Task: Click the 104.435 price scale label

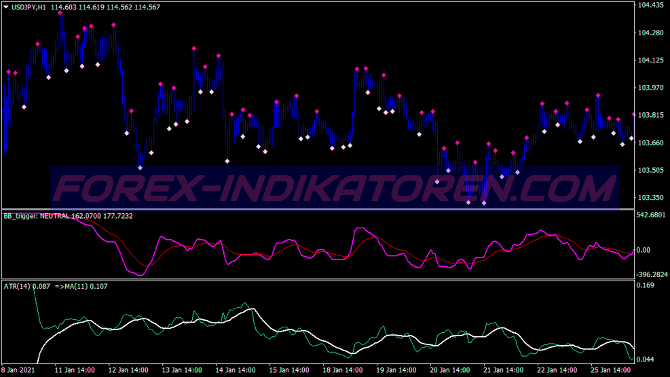Action: 651,5
